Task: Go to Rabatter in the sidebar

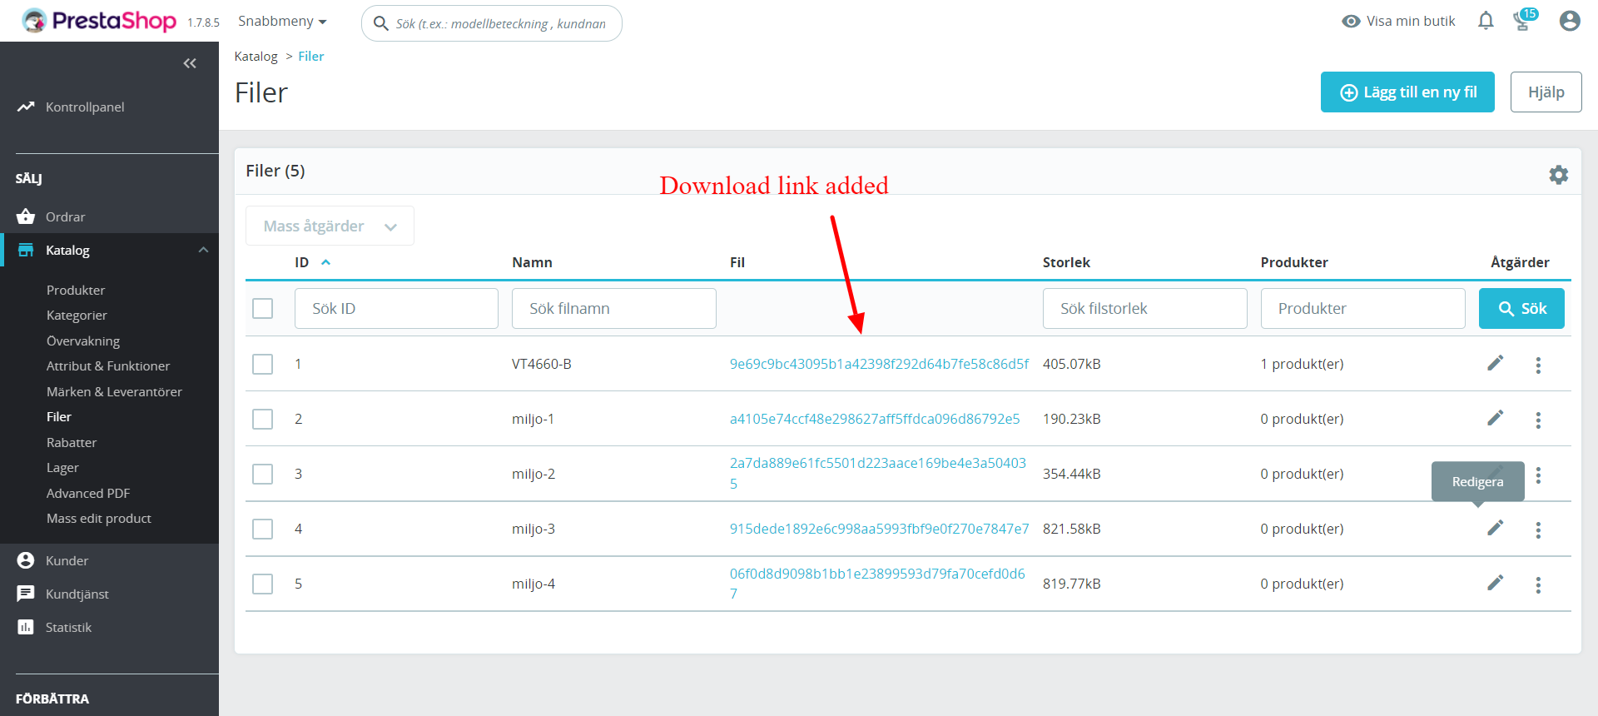Action: (x=72, y=442)
